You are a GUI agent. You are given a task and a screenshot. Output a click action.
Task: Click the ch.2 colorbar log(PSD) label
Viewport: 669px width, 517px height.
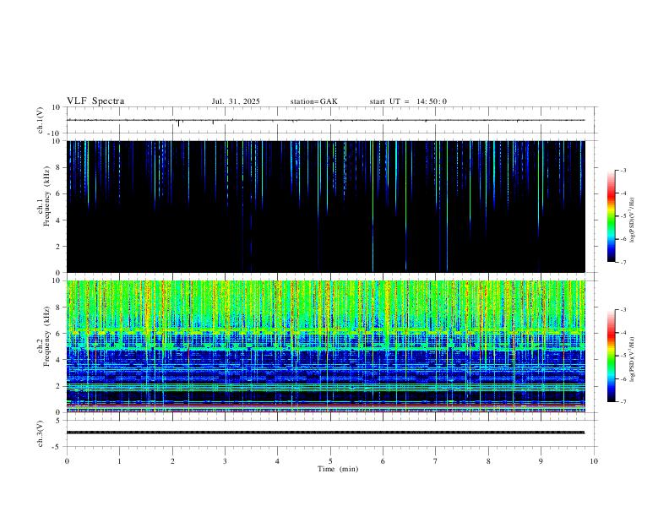[633, 359]
